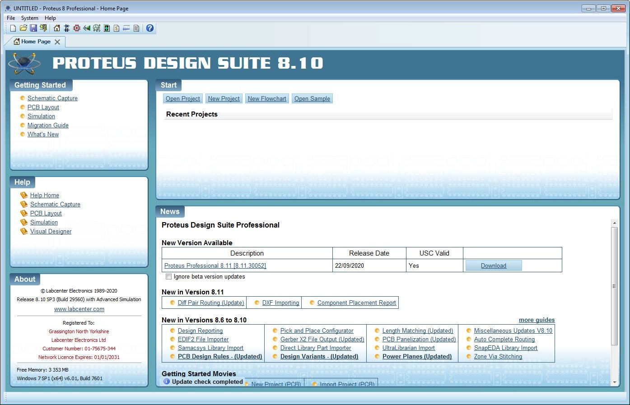Click the more guides link
Image resolution: width=630 pixels, height=405 pixels.
pos(537,320)
